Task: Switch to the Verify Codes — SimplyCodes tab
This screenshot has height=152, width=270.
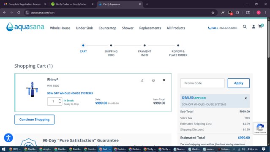Action: click(72, 4)
